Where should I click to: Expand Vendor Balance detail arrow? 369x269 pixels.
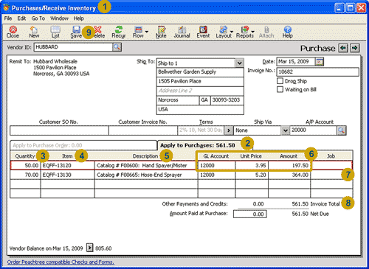click(x=90, y=248)
